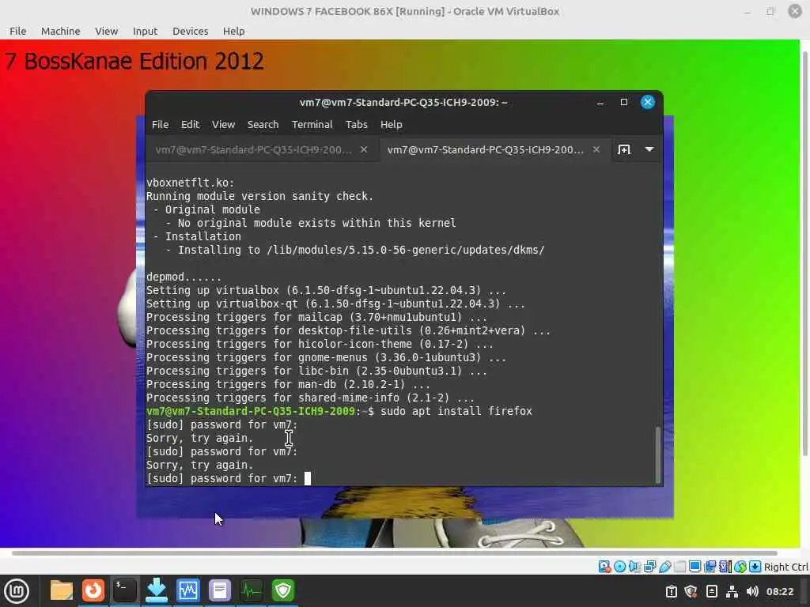Click the VirtualBox display monitor indicator
Image resolution: width=810 pixels, height=607 pixels.
pos(695,567)
